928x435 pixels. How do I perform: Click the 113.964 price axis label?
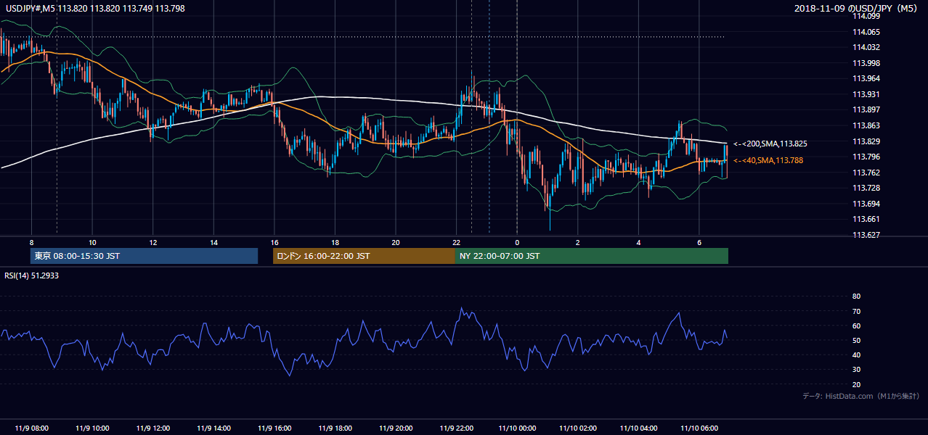[x=866, y=79]
